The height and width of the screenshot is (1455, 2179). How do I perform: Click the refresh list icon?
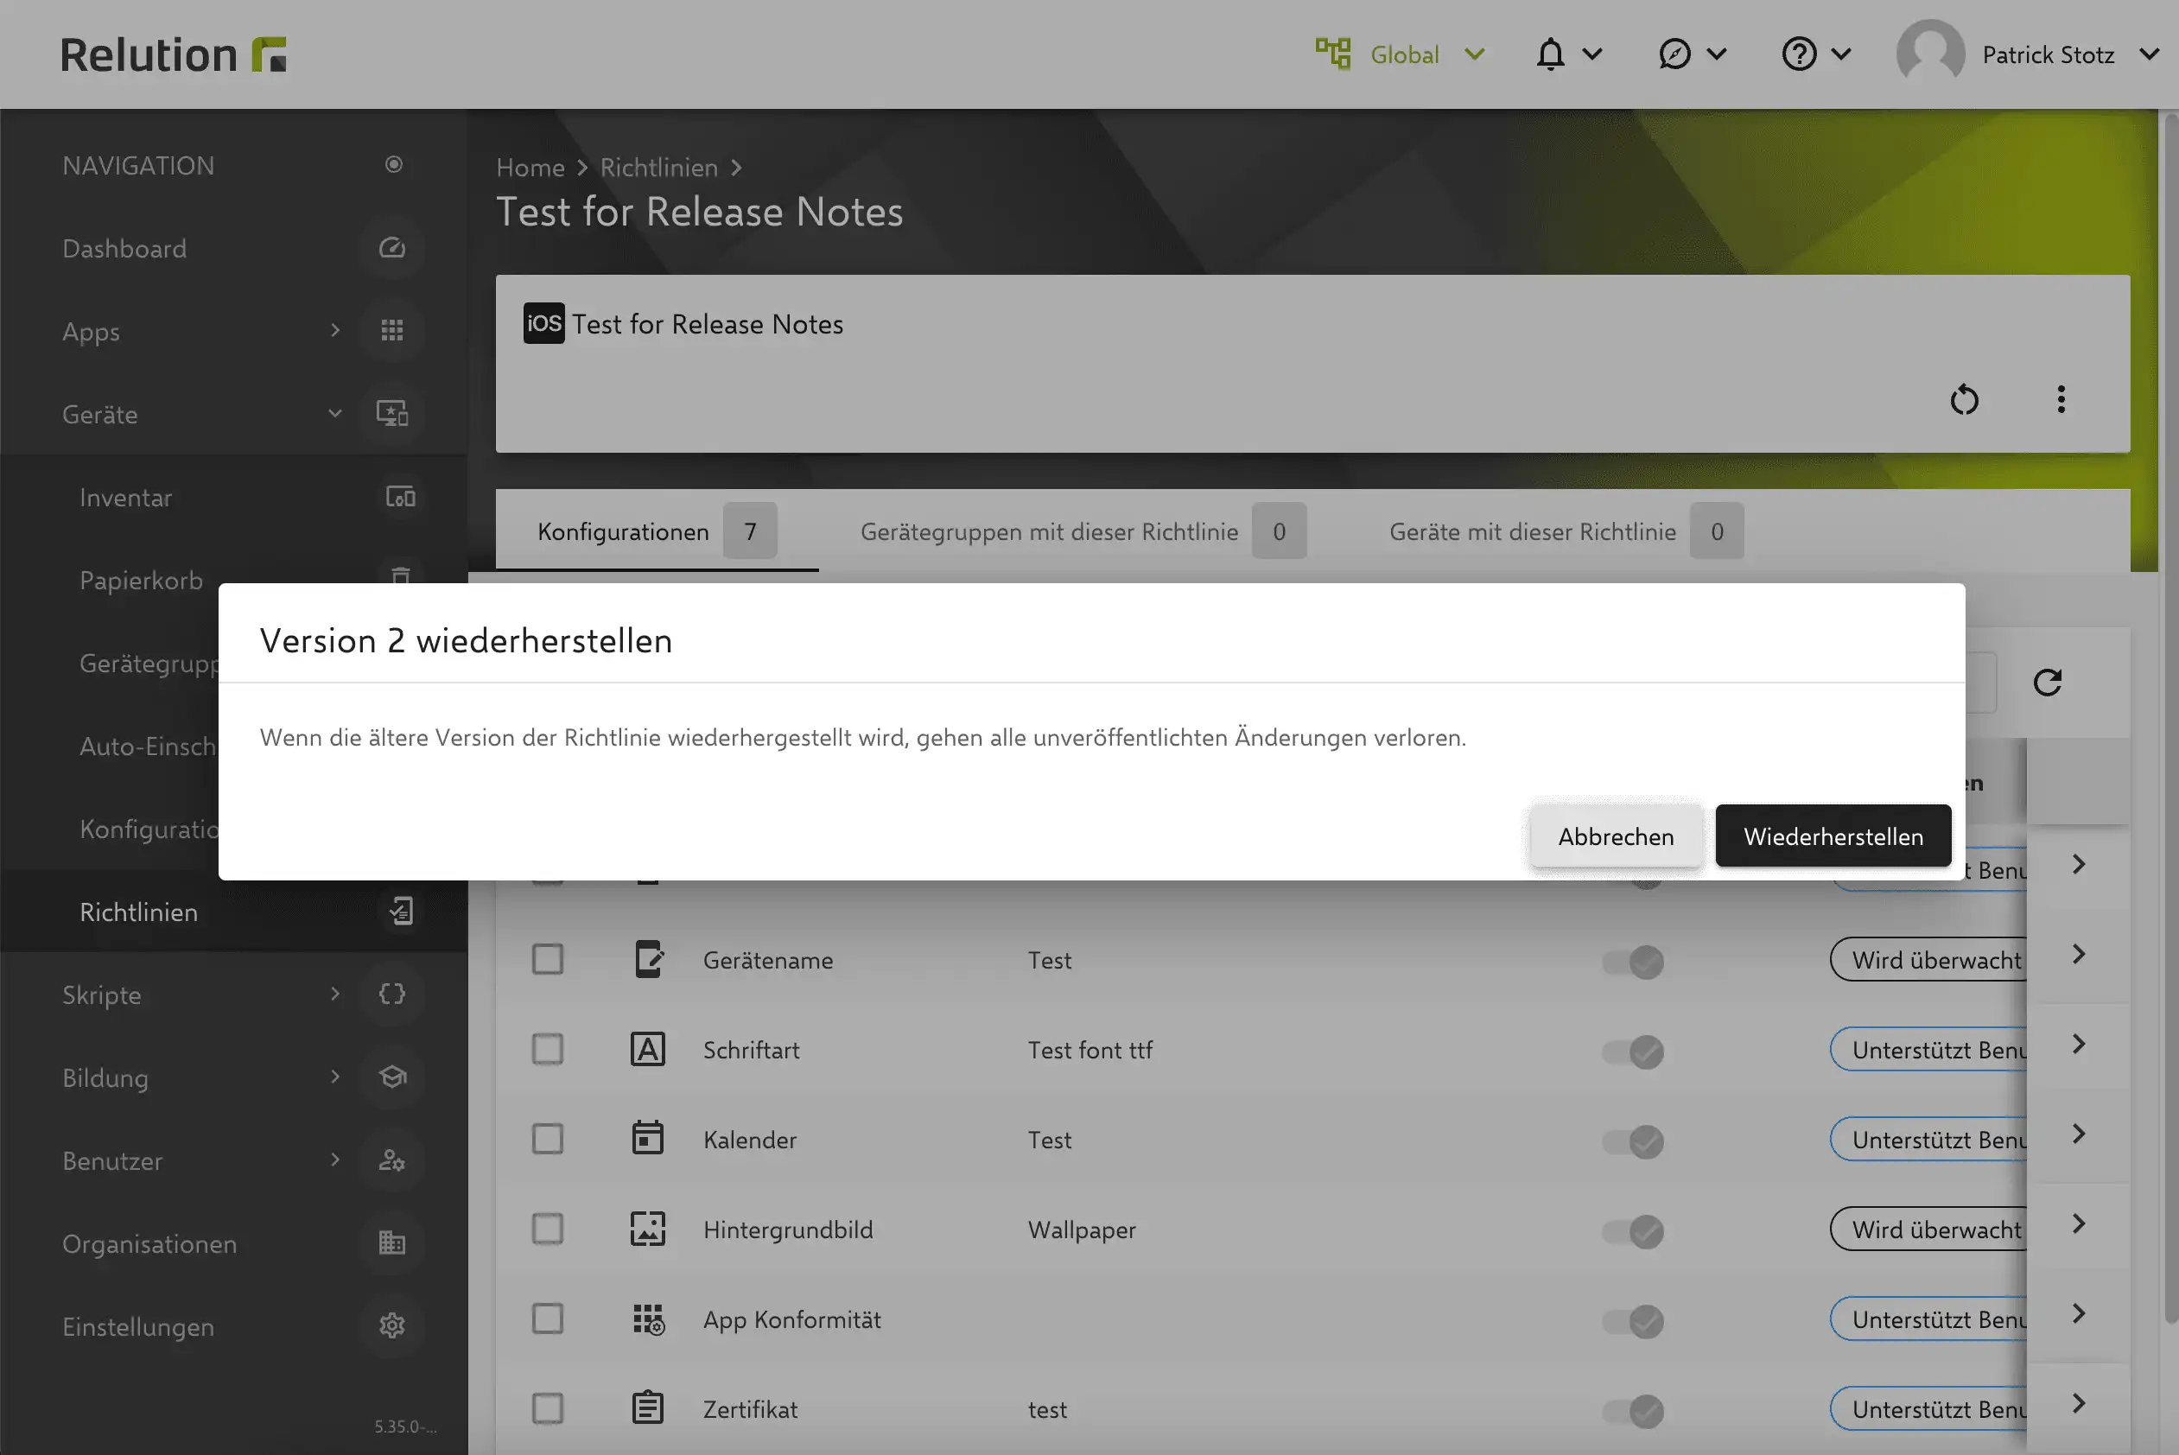click(x=2048, y=682)
